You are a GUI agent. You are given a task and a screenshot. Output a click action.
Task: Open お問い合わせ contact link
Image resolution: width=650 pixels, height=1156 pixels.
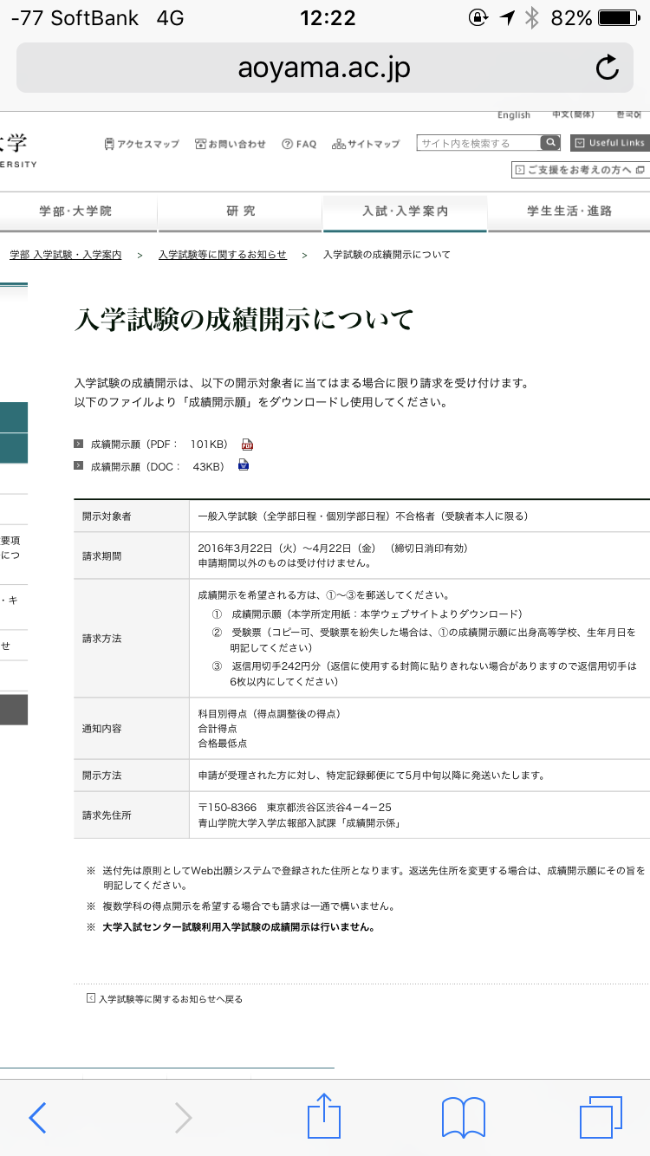[231, 144]
